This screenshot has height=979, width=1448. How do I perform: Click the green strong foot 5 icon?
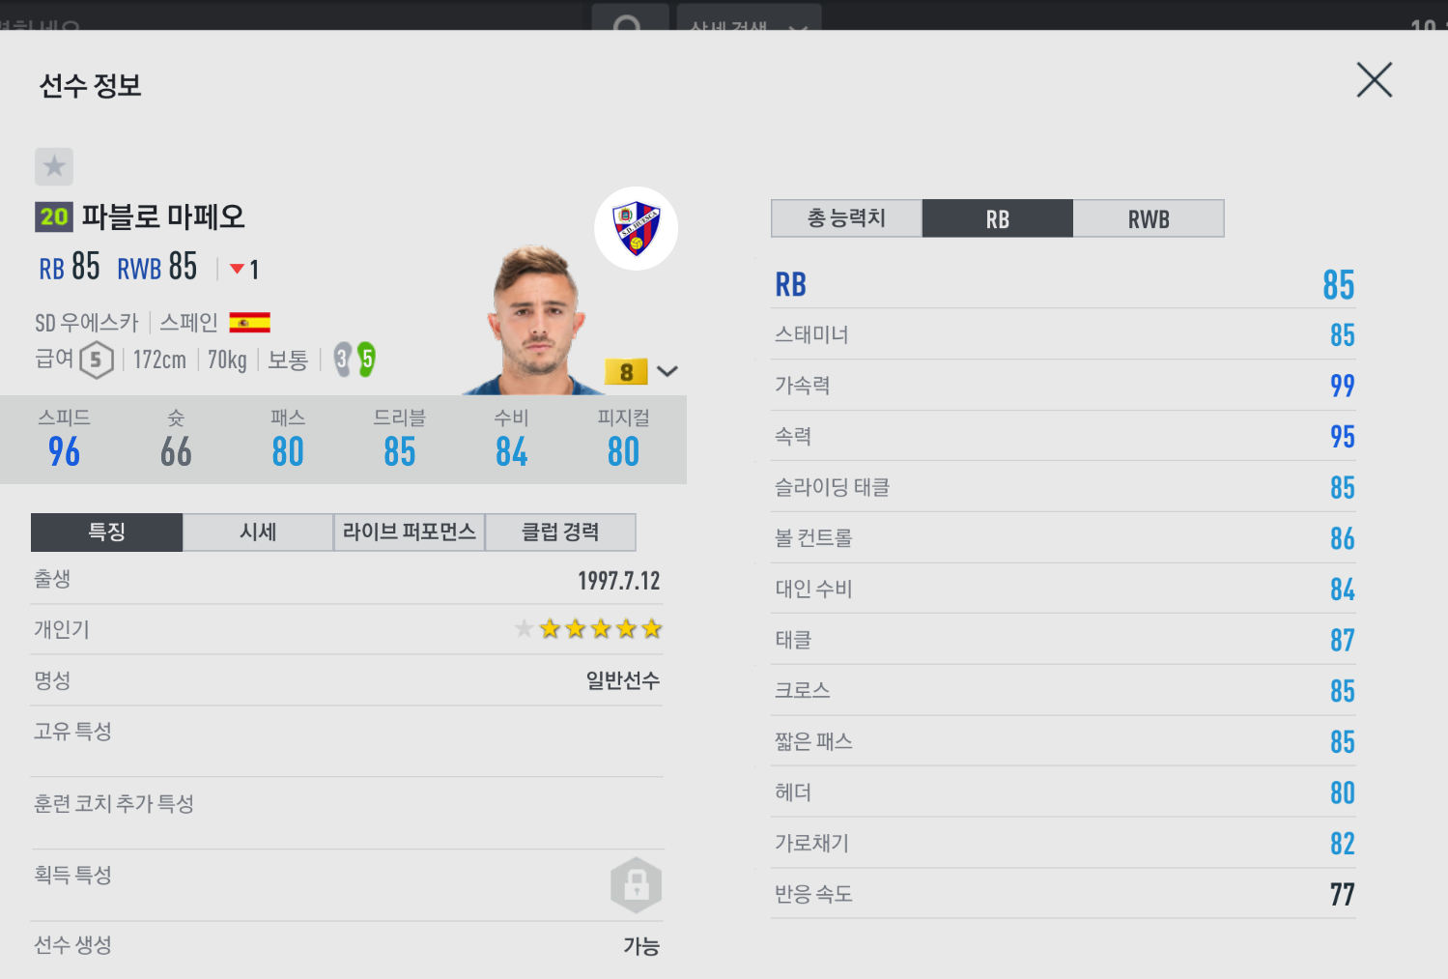366,360
